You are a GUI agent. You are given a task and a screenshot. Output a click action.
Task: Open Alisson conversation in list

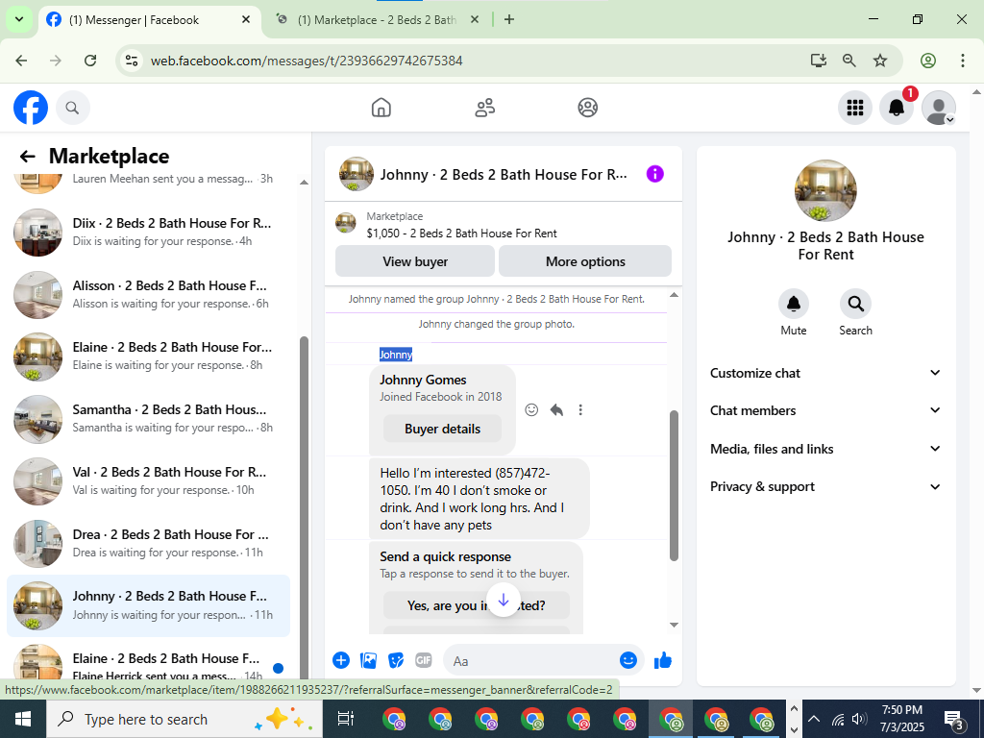click(149, 294)
